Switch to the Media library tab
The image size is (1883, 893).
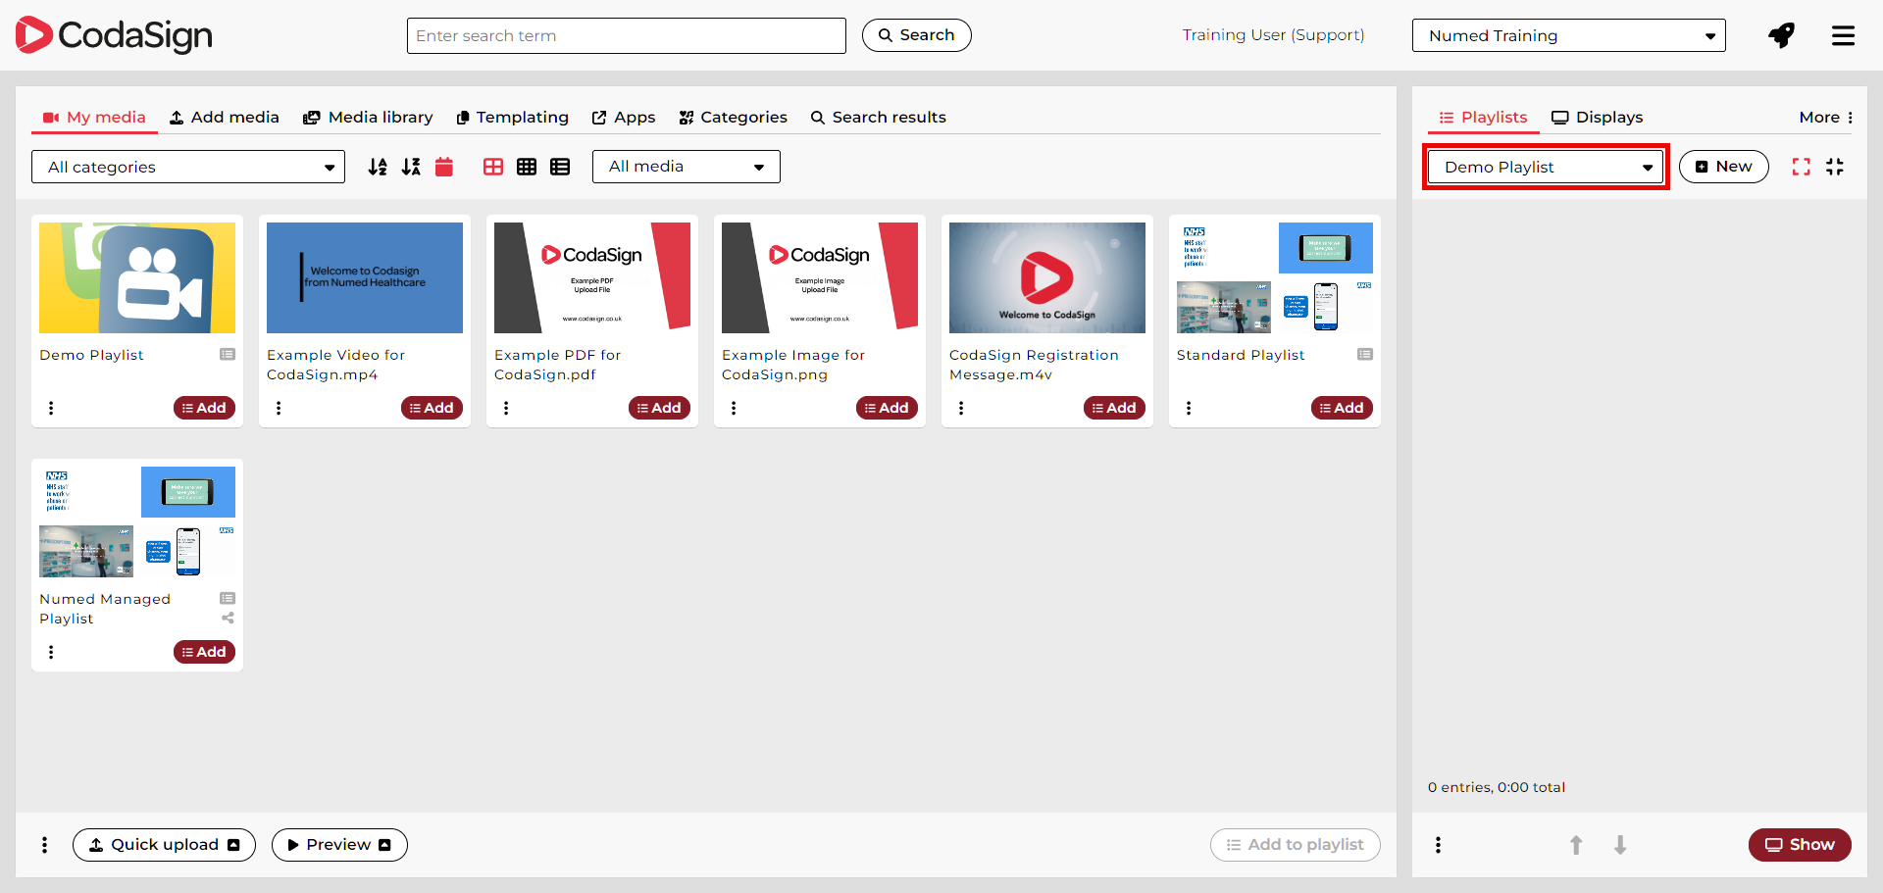coord(368,118)
